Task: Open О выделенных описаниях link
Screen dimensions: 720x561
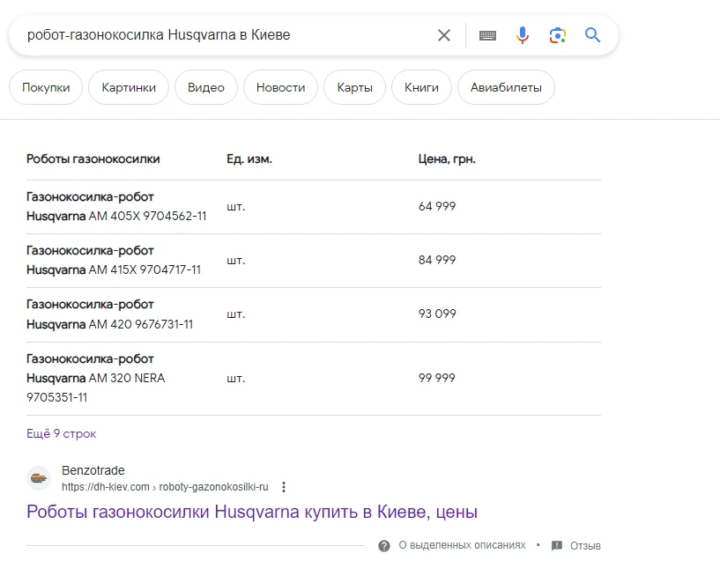Action: tap(462, 545)
